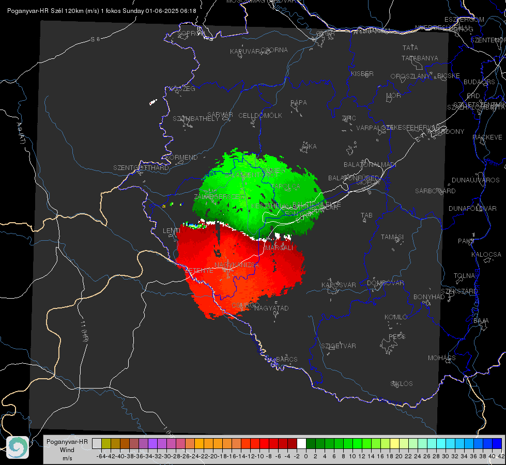Click the ZIRC town label
Screen dimensions: 506x465
pos(349,118)
